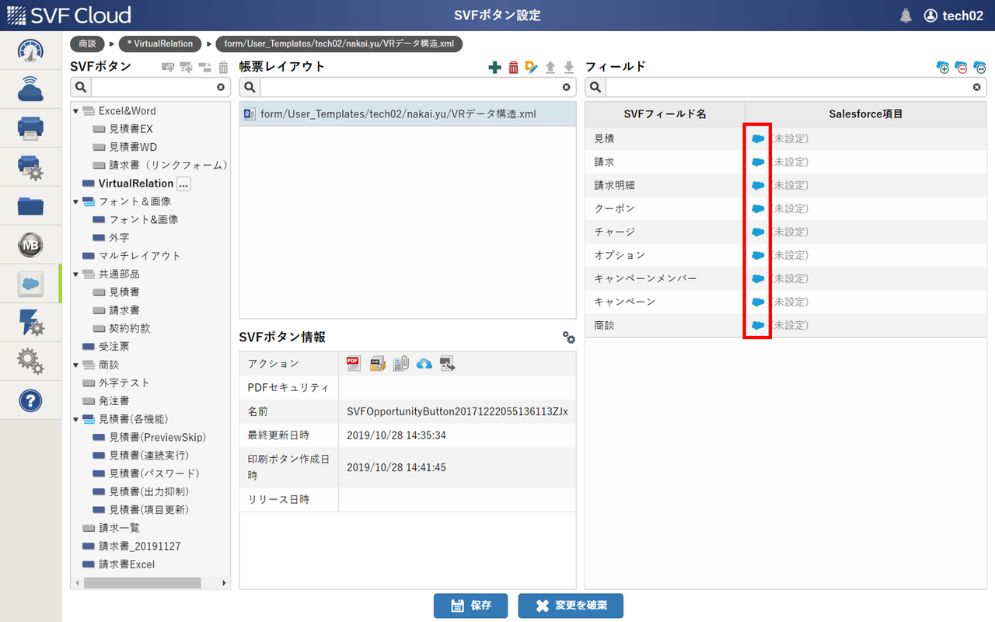Image resolution: width=995 pixels, height=622 pixels.
Task: Edit layout with the pencil icon
Action: point(532,68)
